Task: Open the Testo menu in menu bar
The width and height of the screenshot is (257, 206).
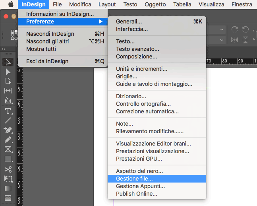Action: click(130, 4)
